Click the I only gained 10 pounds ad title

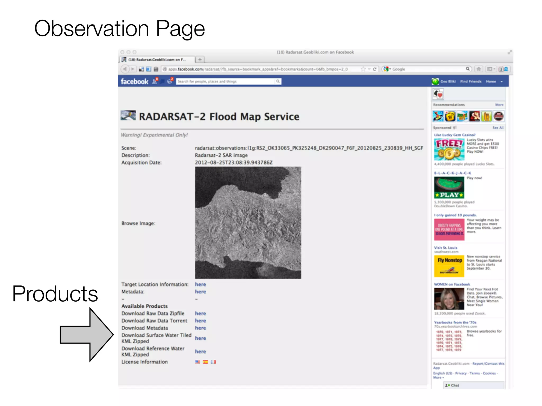coord(455,215)
